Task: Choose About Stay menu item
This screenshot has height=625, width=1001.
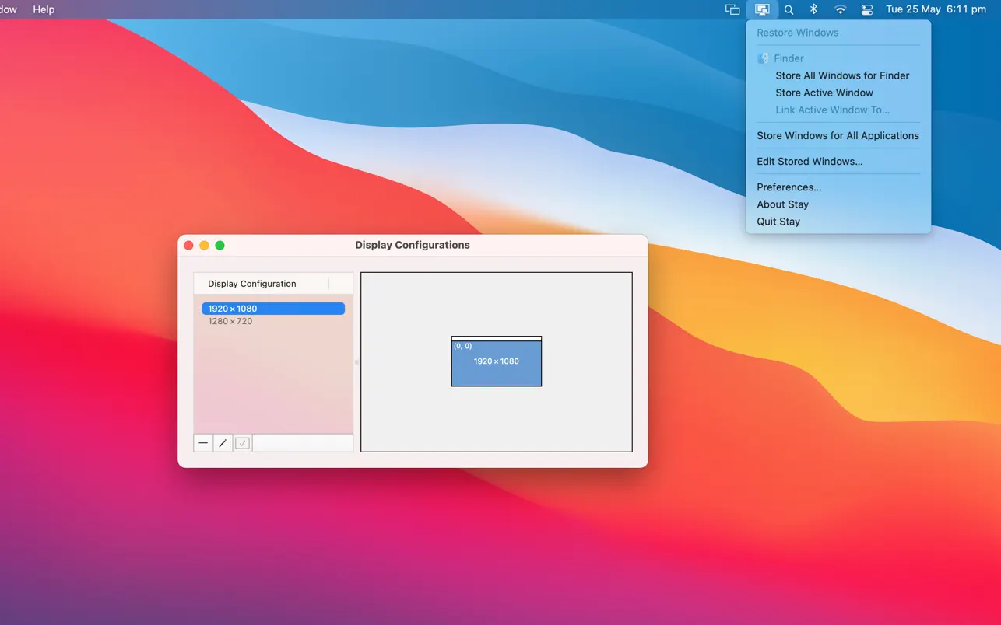Action: pos(782,204)
